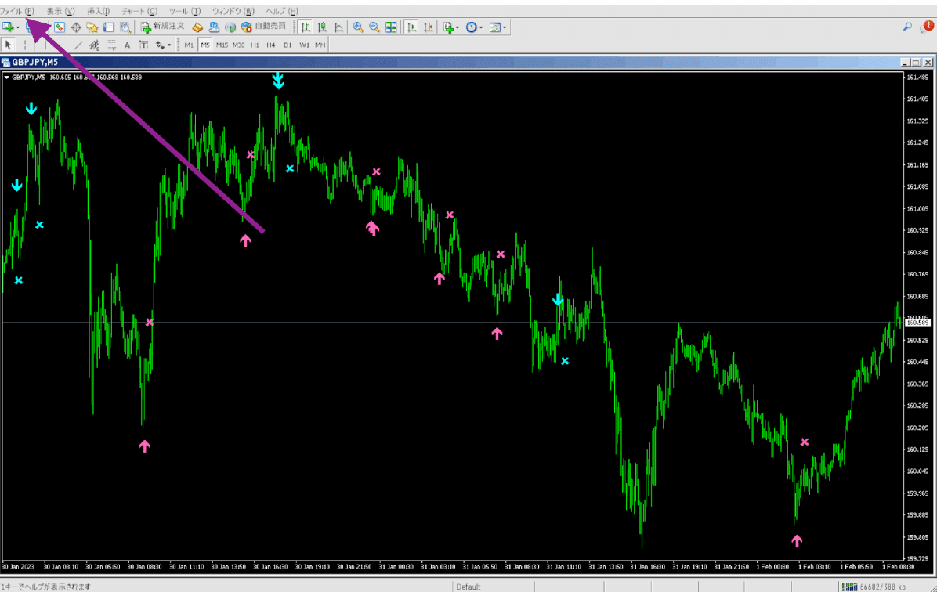Switch the chart to D1 timeframe

tap(288, 45)
